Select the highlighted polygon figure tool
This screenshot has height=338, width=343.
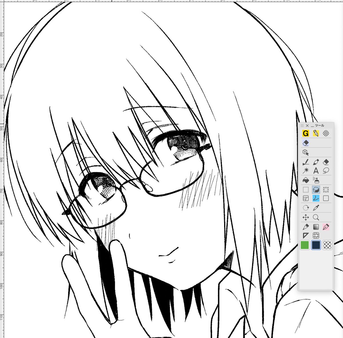point(316,190)
